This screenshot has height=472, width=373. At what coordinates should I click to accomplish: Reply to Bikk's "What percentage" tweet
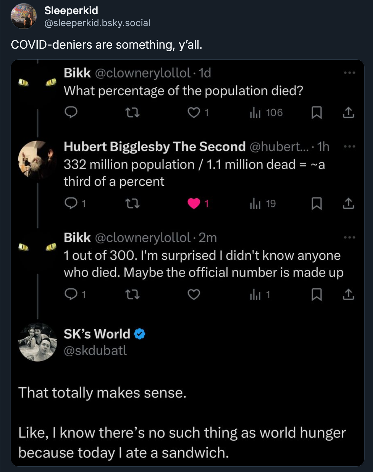(x=71, y=113)
